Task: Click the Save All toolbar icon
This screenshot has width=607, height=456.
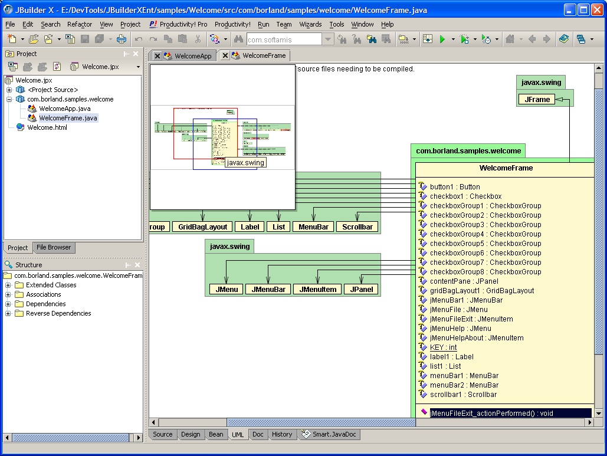Action: [x=100, y=39]
